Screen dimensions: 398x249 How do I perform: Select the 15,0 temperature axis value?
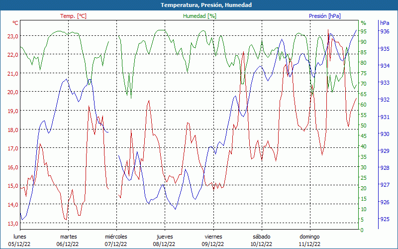13,186
